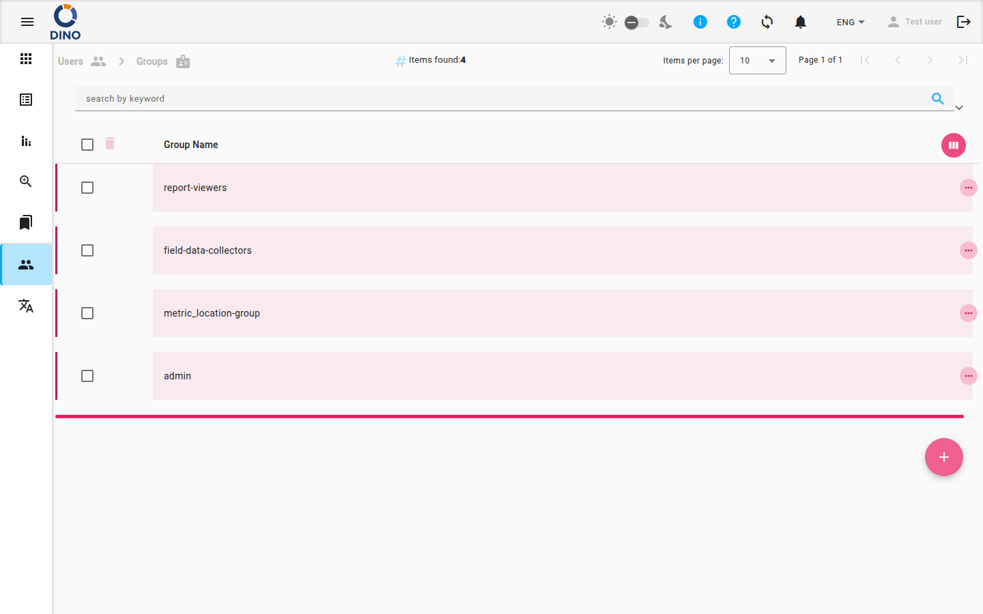Screen dimensions: 983x614
Task: Open the admin group row
Action: click(x=562, y=376)
